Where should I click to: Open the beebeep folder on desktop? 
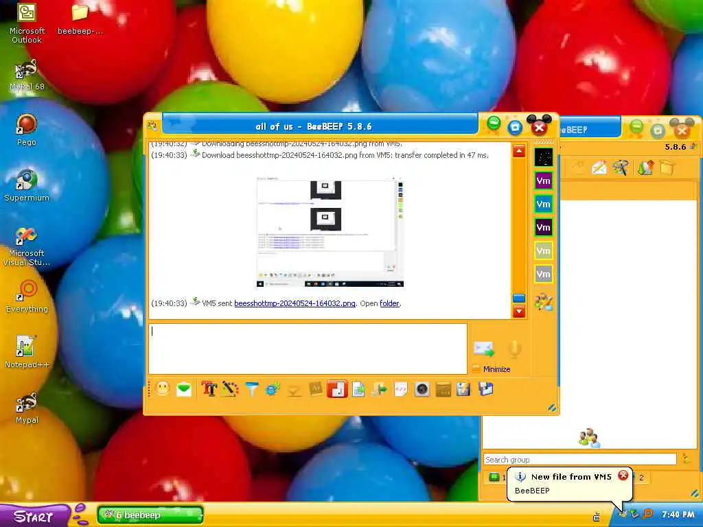click(x=80, y=19)
